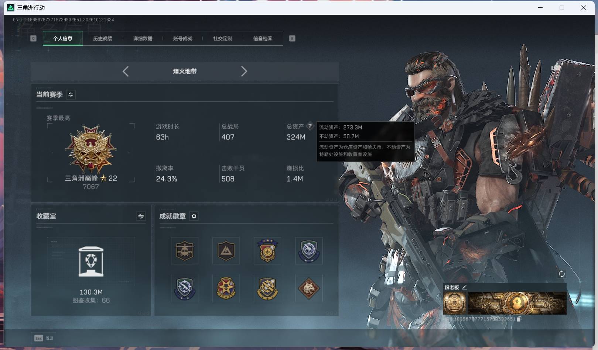Open 成就徽章 settings gear

click(x=194, y=216)
